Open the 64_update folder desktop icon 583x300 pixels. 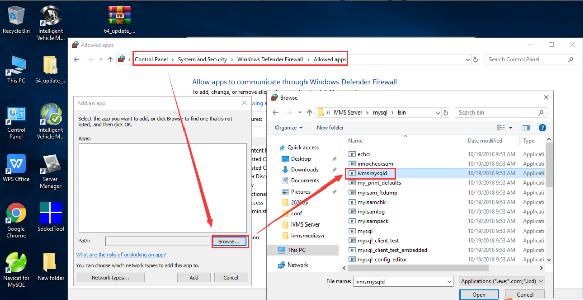(x=50, y=69)
